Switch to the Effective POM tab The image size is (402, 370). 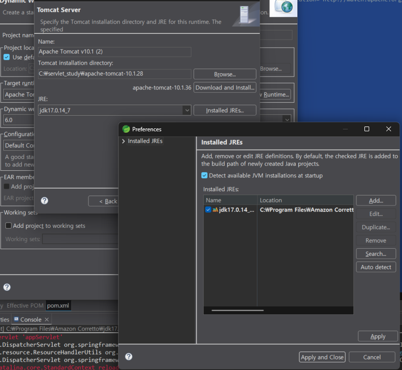point(25,305)
